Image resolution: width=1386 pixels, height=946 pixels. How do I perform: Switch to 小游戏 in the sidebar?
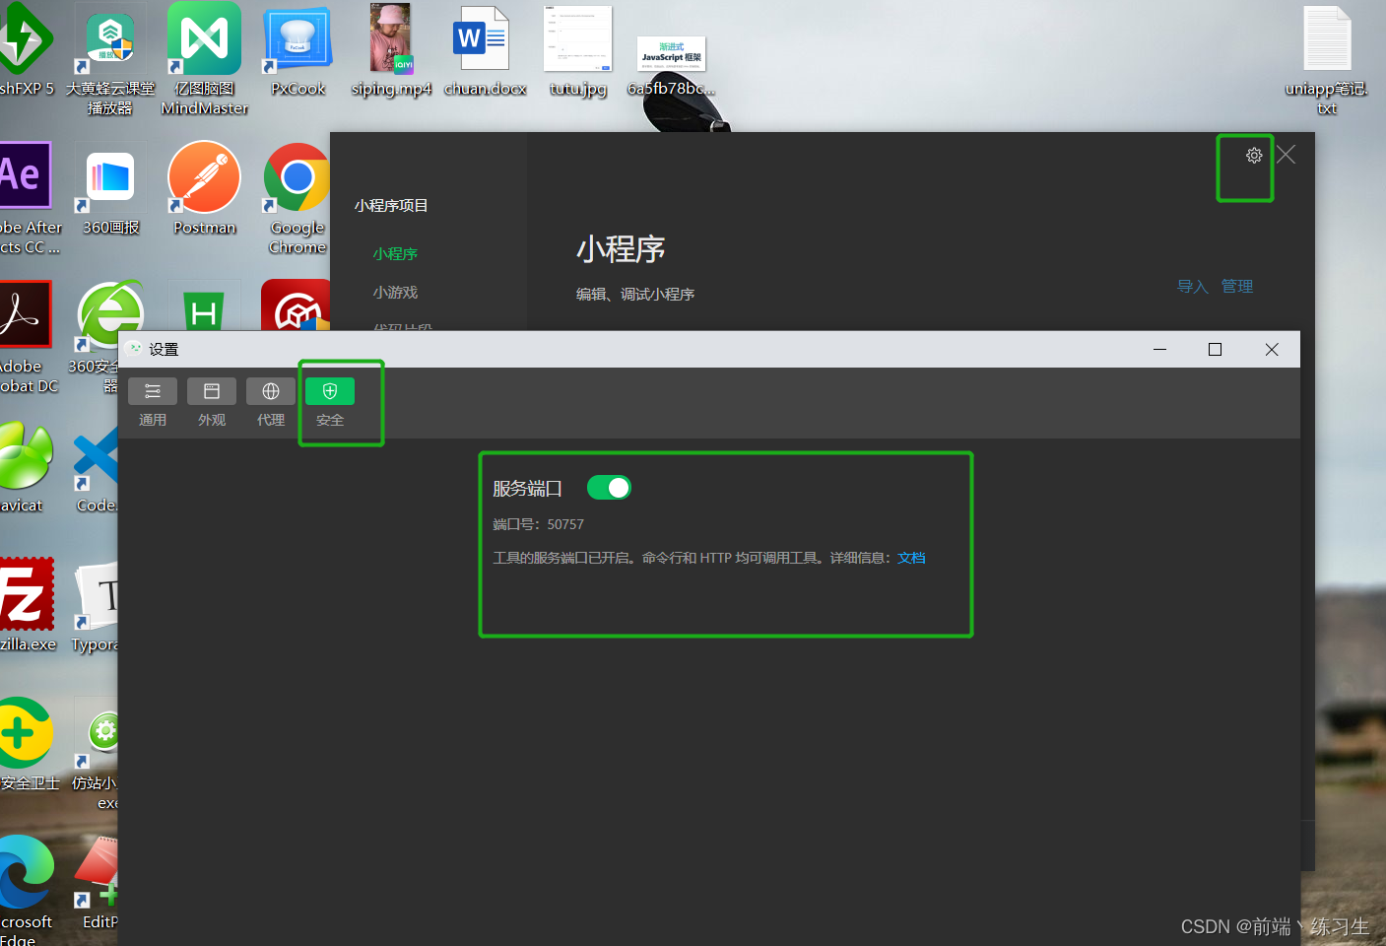pos(395,292)
